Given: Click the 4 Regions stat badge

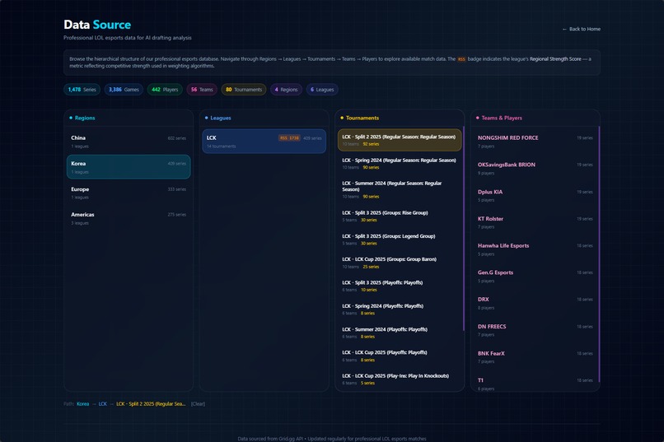Looking at the screenshot, I should click(x=286, y=90).
